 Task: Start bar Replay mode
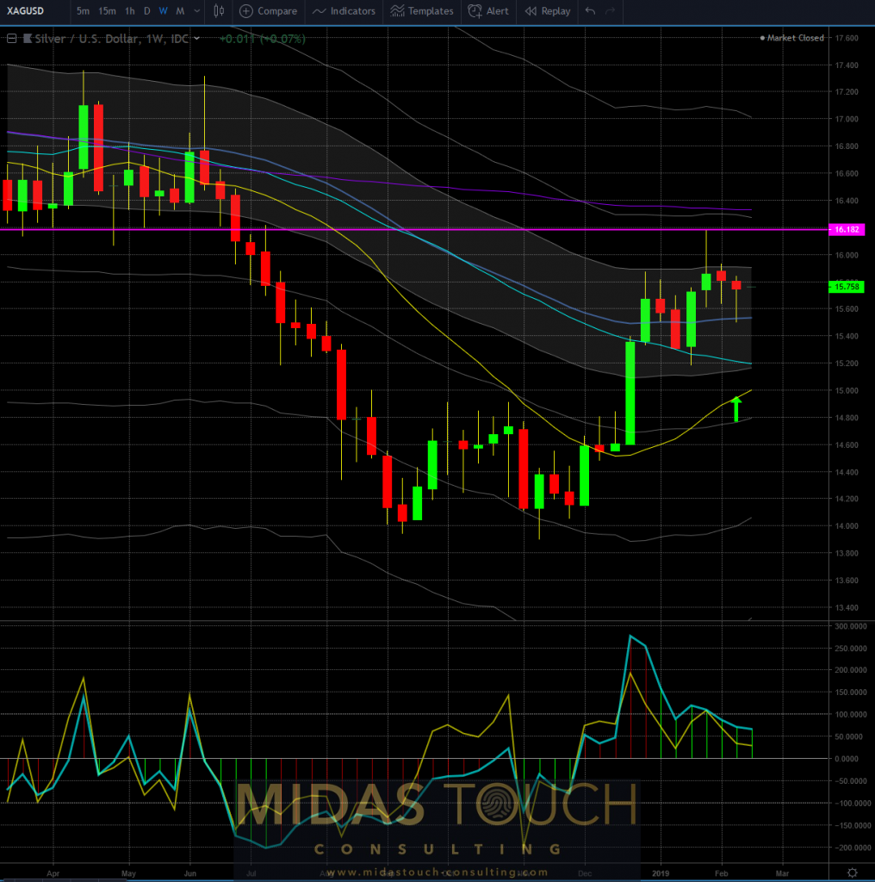tap(546, 11)
